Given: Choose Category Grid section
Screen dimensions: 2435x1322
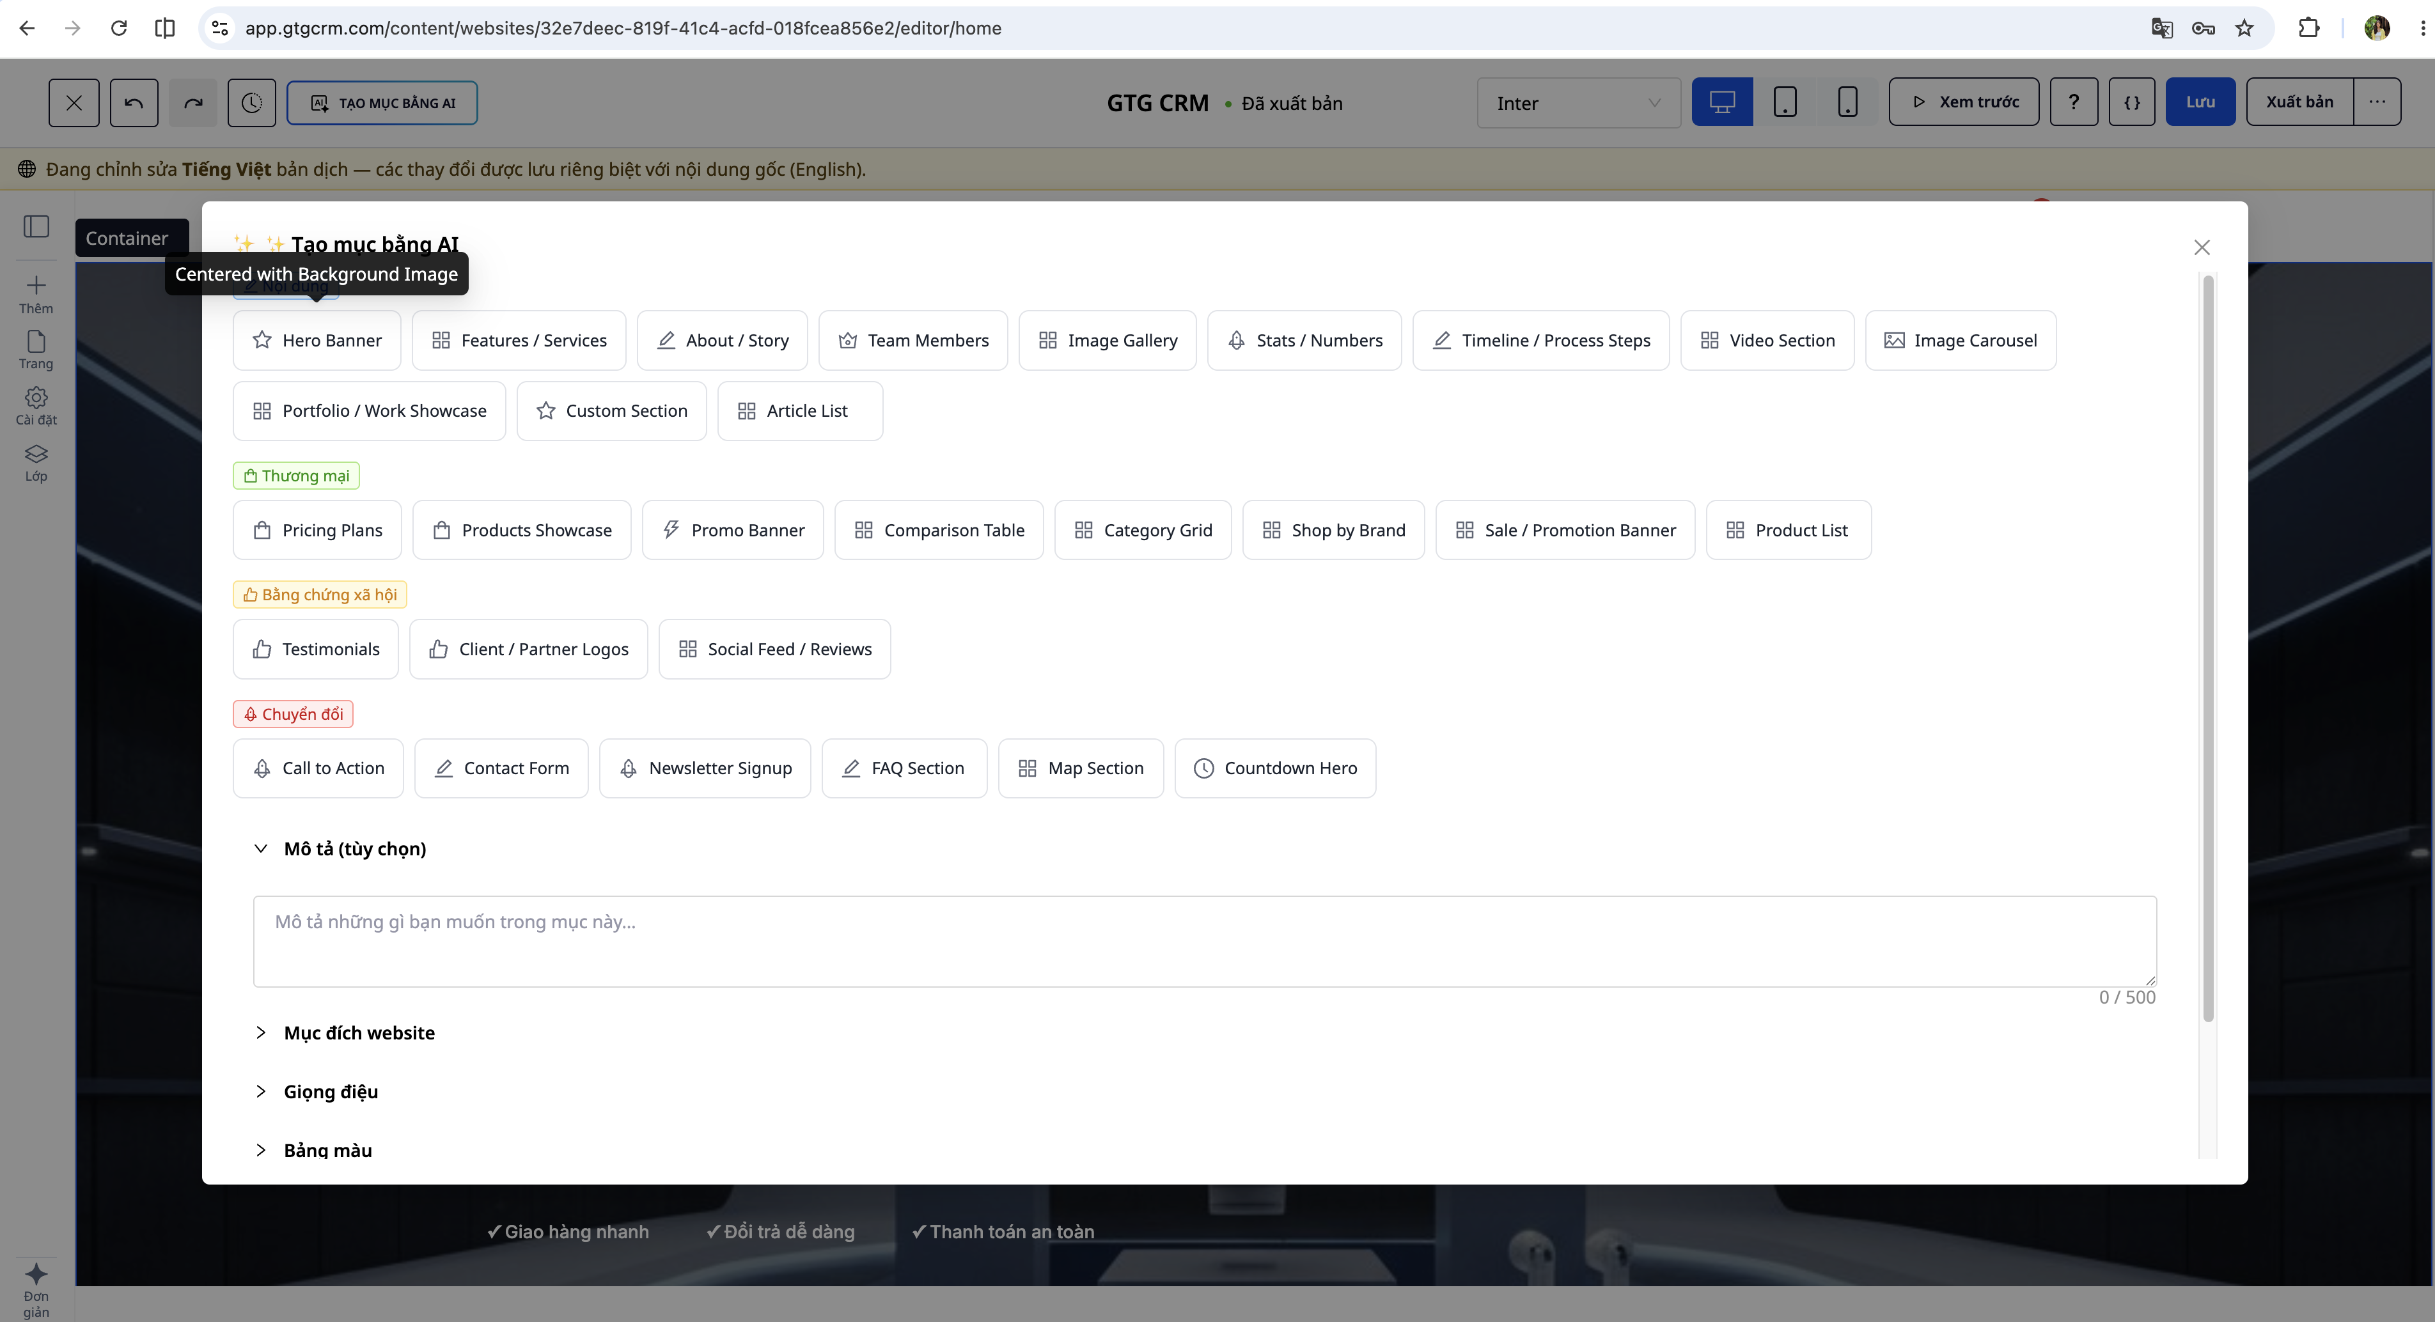Looking at the screenshot, I should coord(1143,530).
